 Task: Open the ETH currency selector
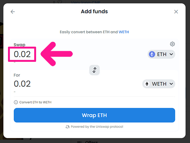pos(161,54)
